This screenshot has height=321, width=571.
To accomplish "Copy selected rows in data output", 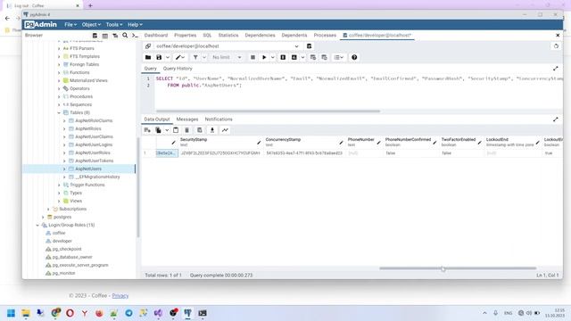I will click(x=159, y=130).
